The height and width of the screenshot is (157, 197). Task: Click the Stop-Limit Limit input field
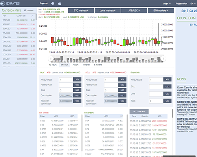click(x=156, y=94)
